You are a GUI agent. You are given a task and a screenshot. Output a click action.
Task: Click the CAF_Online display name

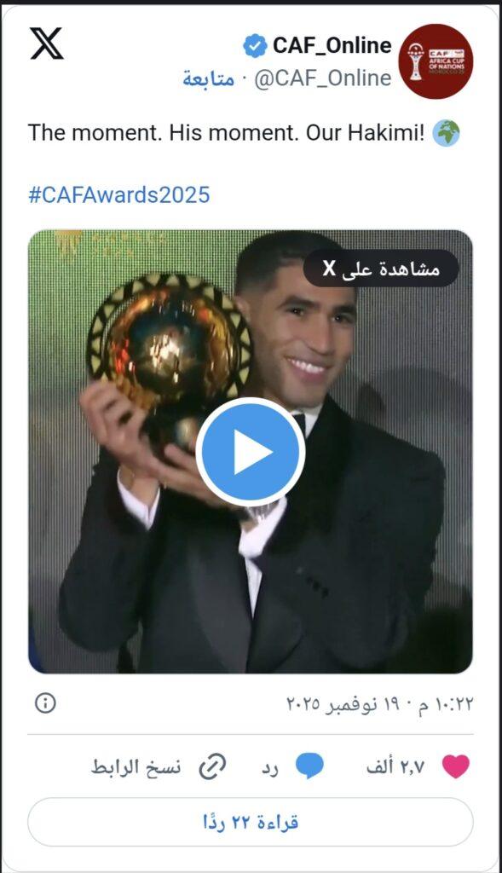pyautogui.click(x=332, y=46)
